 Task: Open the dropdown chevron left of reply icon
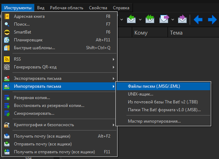[122, 20]
